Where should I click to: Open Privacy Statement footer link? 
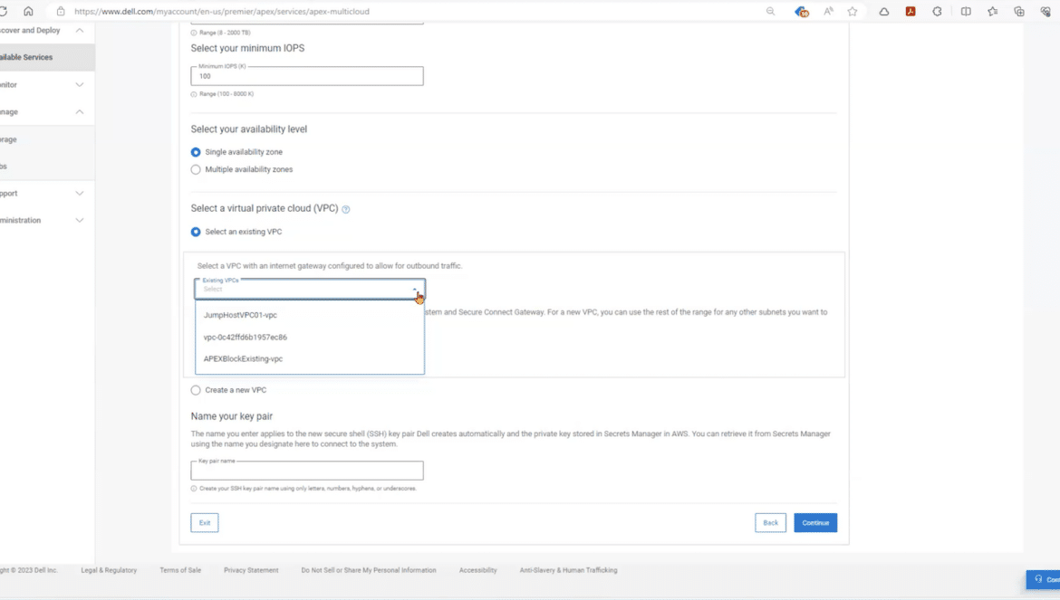[251, 570]
